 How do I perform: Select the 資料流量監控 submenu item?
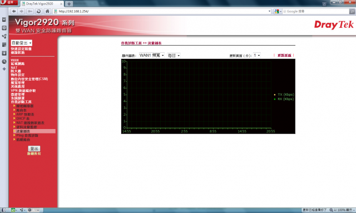[27, 127]
